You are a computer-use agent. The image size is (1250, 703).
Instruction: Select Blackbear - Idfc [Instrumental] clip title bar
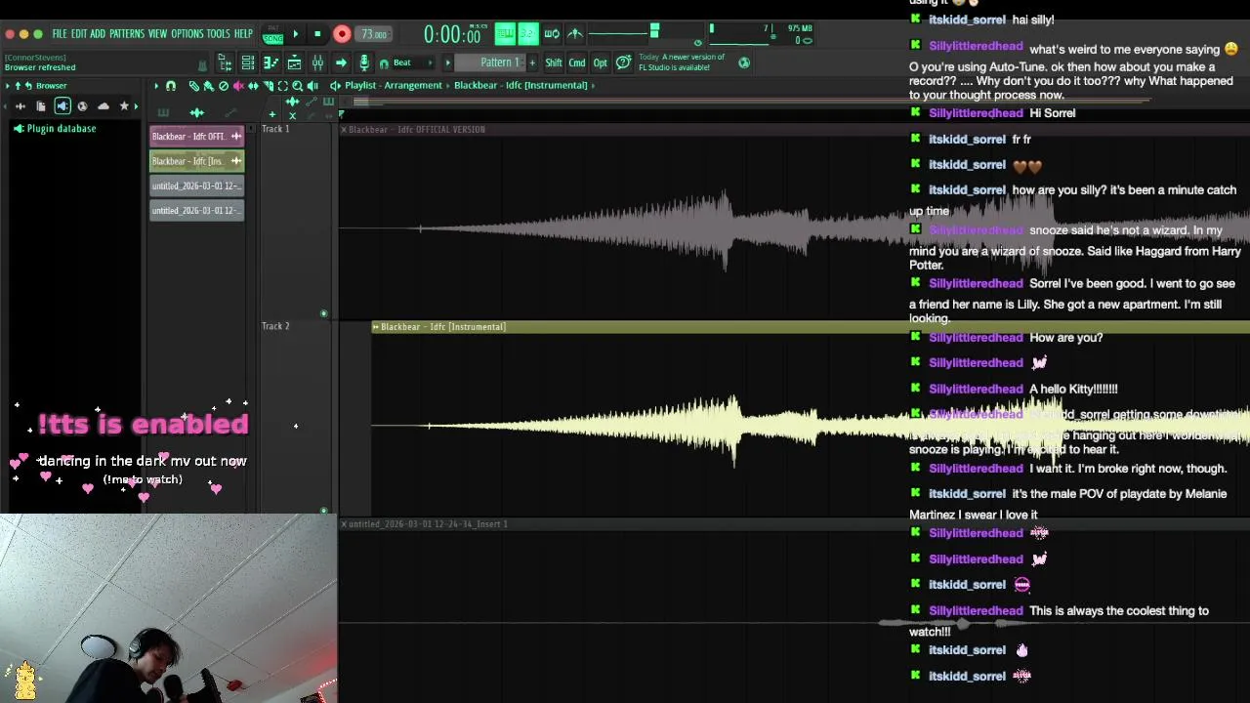(x=811, y=327)
